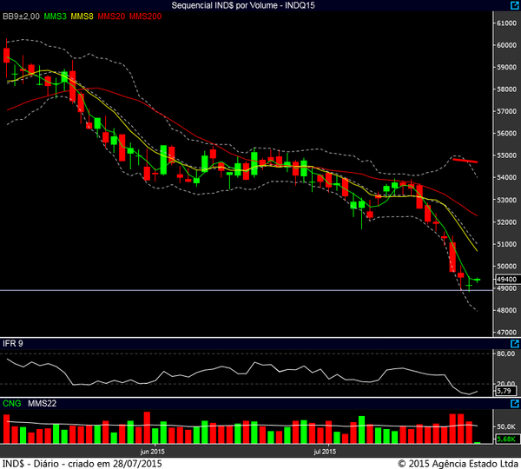This screenshot has height=469, width=521.
Task: Click the MMS22 volume average label
Action: click(41, 404)
